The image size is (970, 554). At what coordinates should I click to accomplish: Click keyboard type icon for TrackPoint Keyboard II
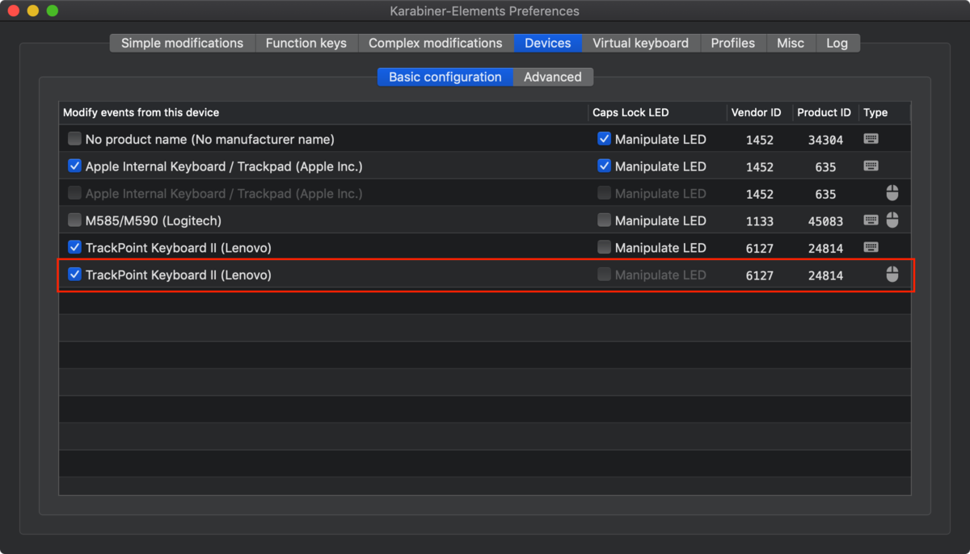click(x=871, y=247)
